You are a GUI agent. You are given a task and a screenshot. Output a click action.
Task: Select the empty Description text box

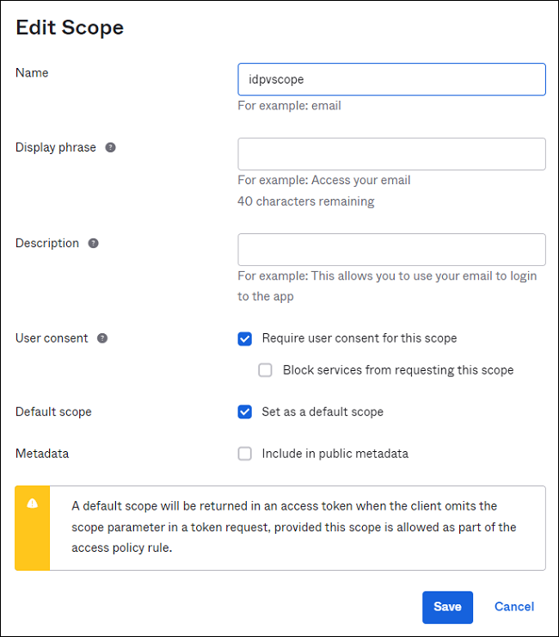(x=392, y=250)
